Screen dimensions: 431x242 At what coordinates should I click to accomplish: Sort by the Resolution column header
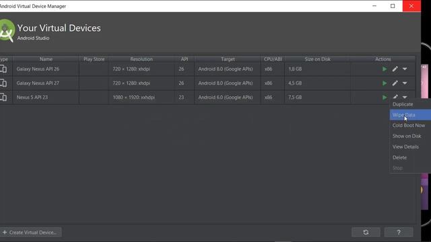click(141, 59)
